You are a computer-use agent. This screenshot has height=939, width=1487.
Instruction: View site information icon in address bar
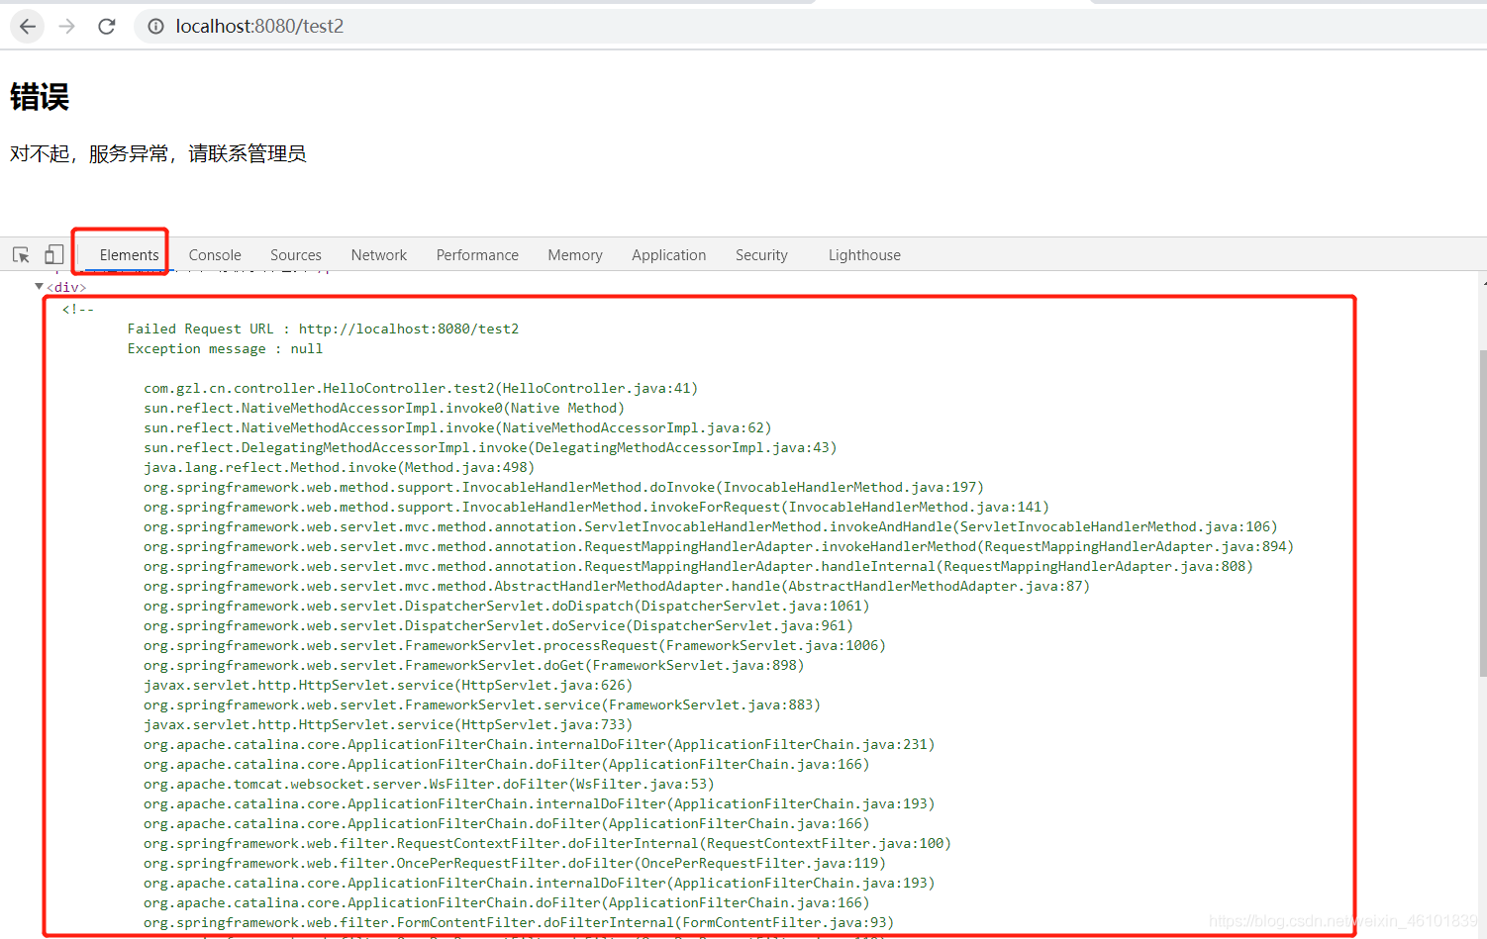(155, 27)
